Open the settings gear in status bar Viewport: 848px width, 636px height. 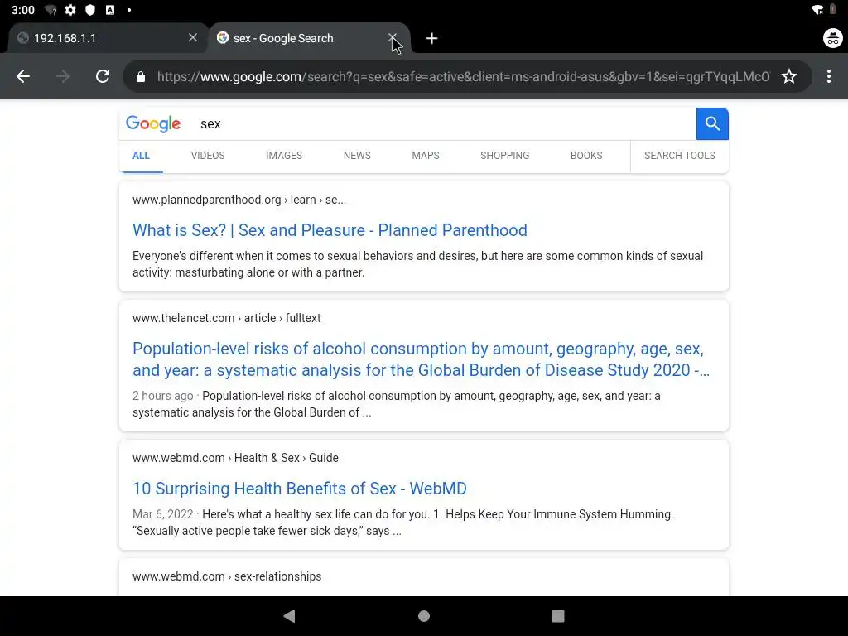[x=70, y=10]
